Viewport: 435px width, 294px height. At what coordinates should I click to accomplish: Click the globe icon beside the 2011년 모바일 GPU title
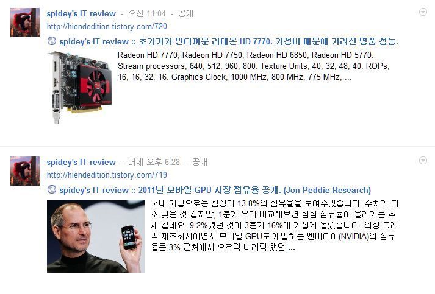click(x=52, y=190)
